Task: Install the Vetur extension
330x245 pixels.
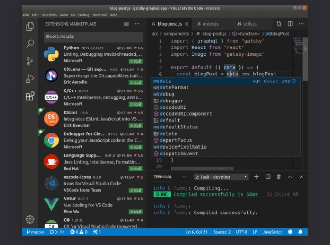Action: click(136, 212)
